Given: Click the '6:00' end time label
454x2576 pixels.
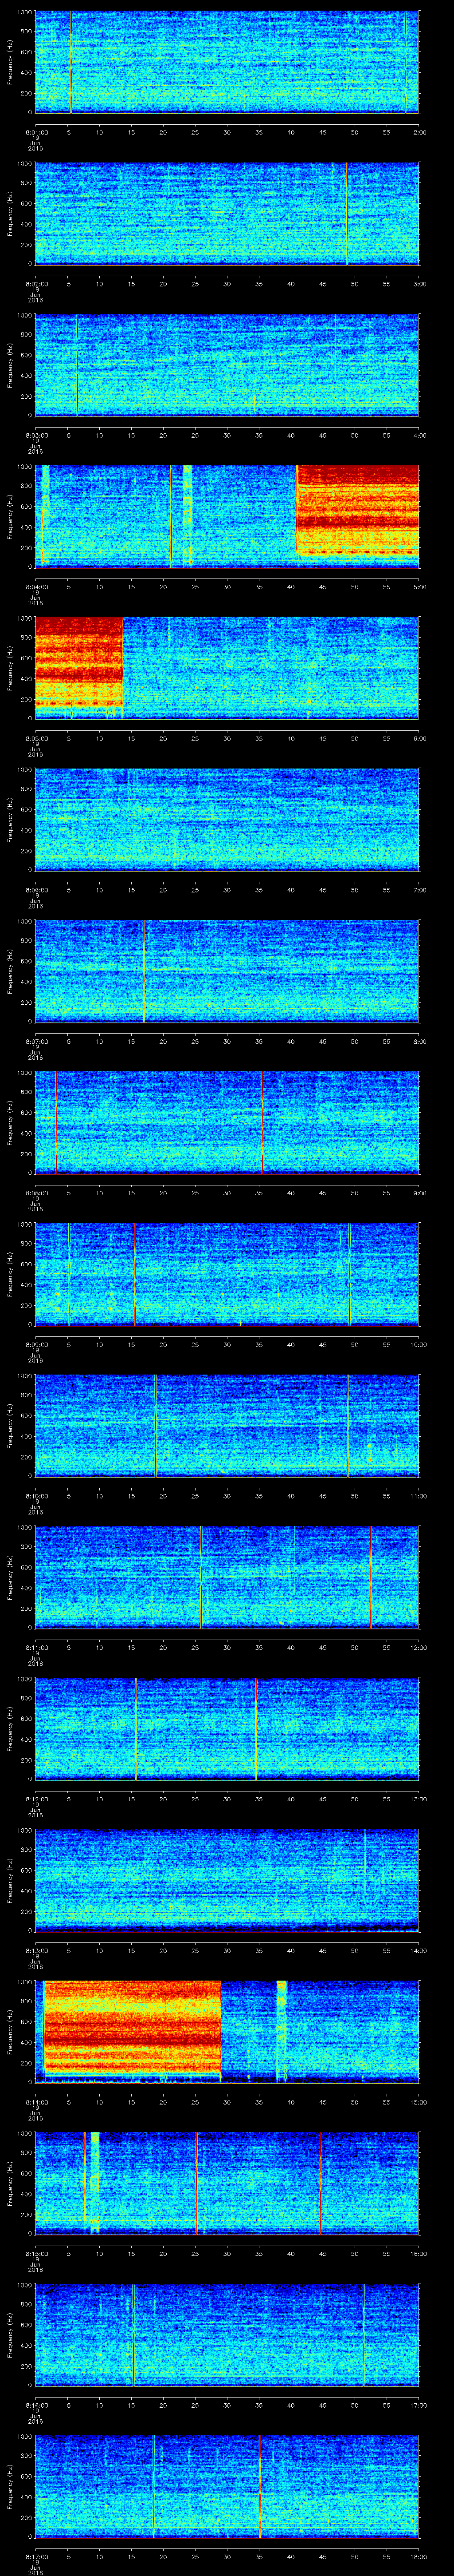Looking at the screenshot, I should 419,738.
